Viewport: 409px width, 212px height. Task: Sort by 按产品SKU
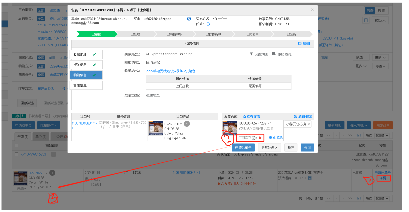(46, 88)
